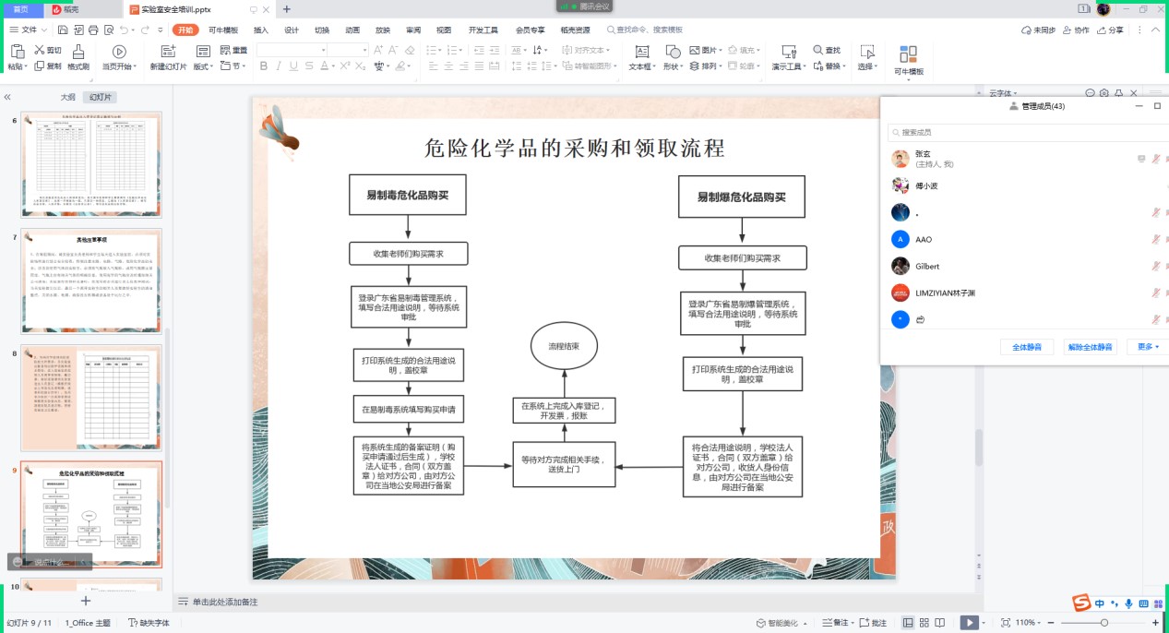Screen dimensions: 1169x633
Task: Switch to slide sorter grid view
Action: click(926, 623)
